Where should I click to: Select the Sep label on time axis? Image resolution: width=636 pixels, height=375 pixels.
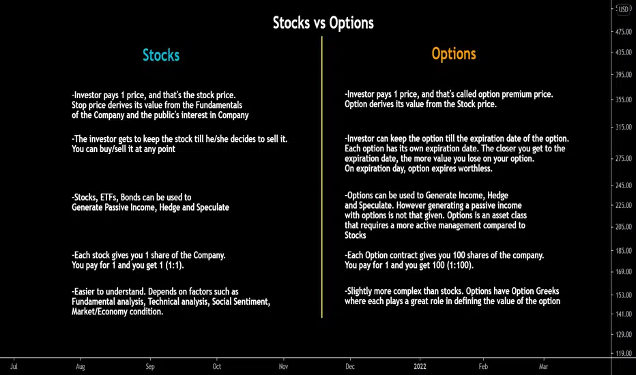150,367
